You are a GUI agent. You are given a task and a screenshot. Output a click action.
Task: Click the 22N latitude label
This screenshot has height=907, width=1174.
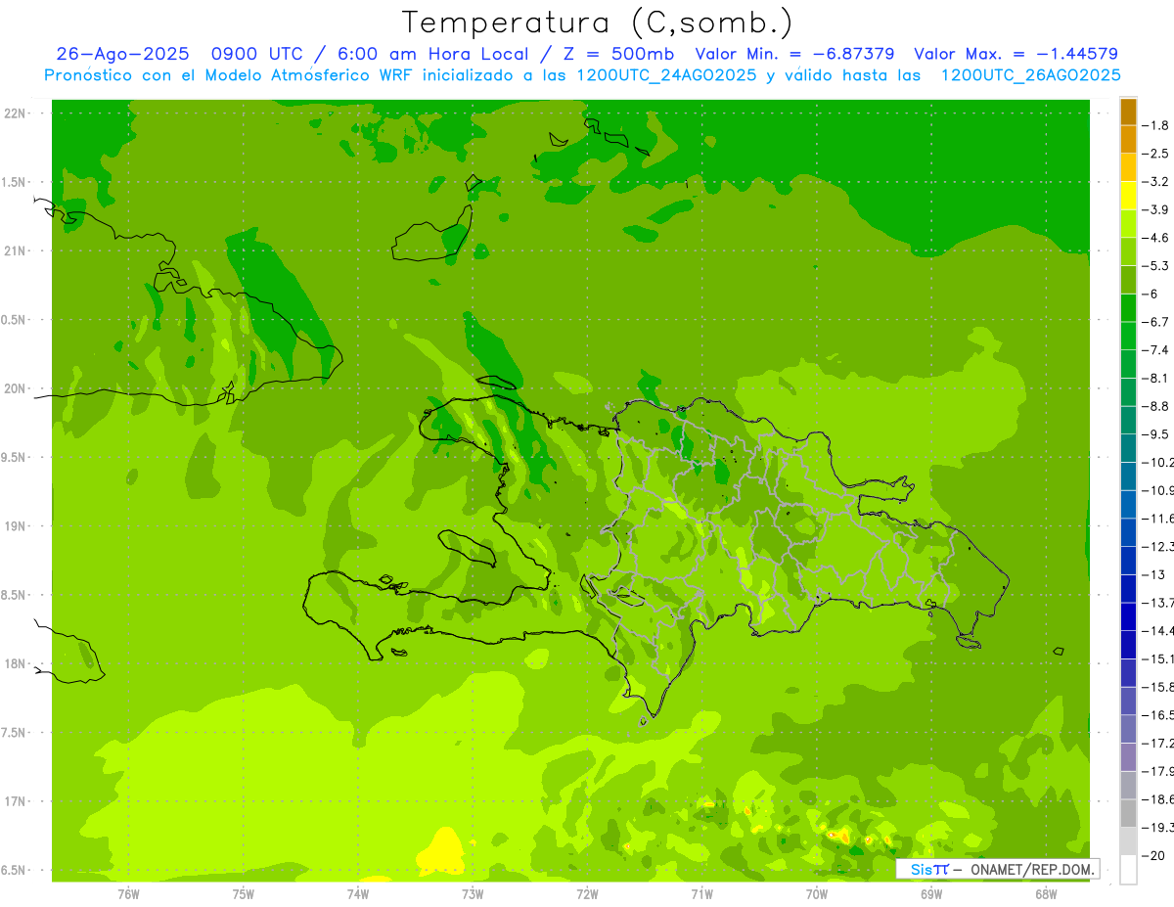pos(15,113)
